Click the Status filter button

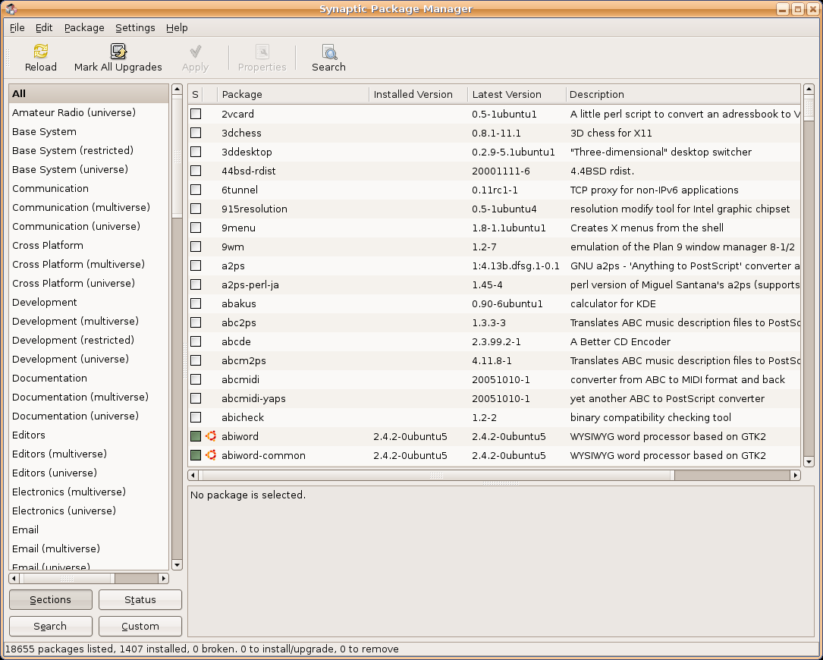[x=140, y=599]
